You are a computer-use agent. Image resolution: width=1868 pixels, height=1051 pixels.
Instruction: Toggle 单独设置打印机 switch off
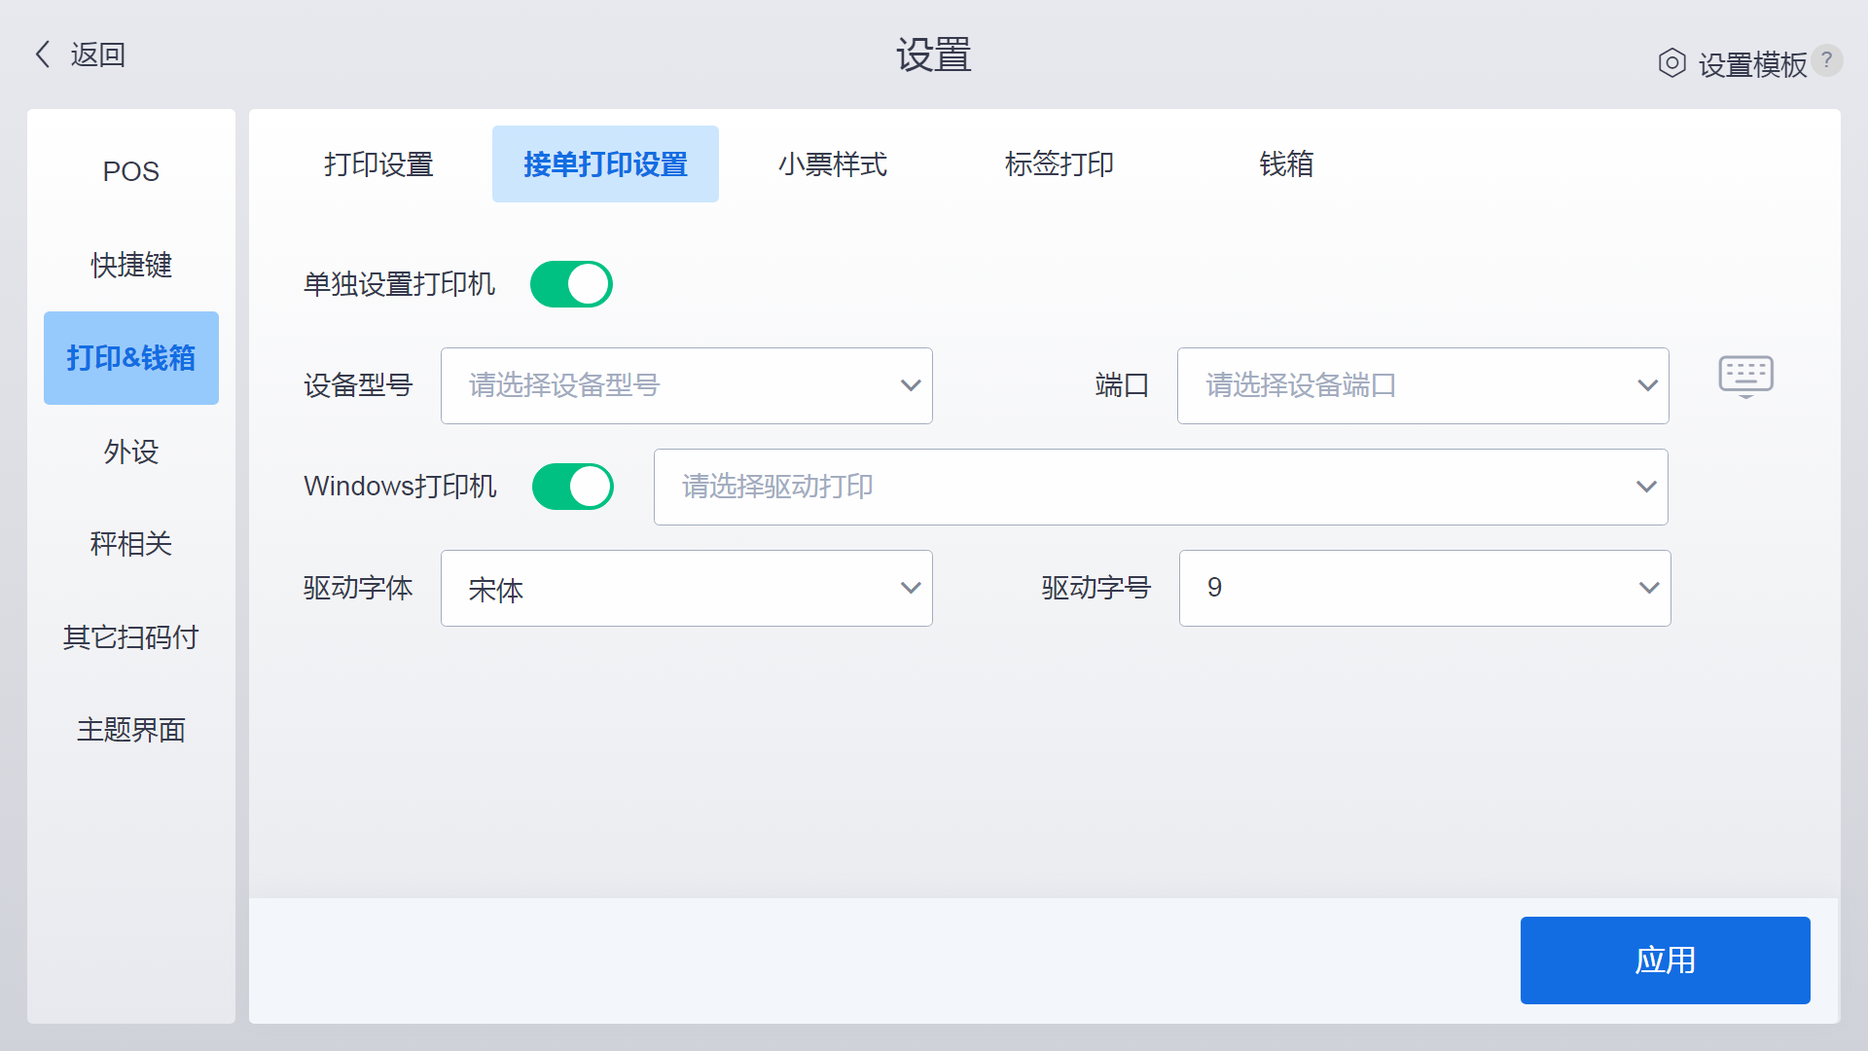tap(571, 284)
